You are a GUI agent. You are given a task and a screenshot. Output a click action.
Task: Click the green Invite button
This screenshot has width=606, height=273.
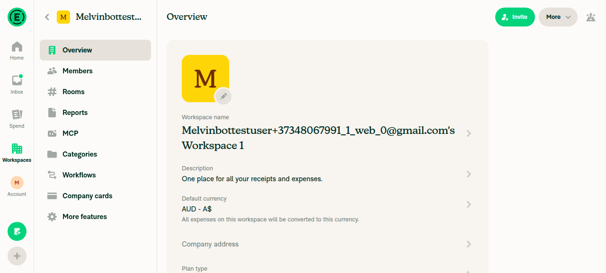[x=515, y=17]
